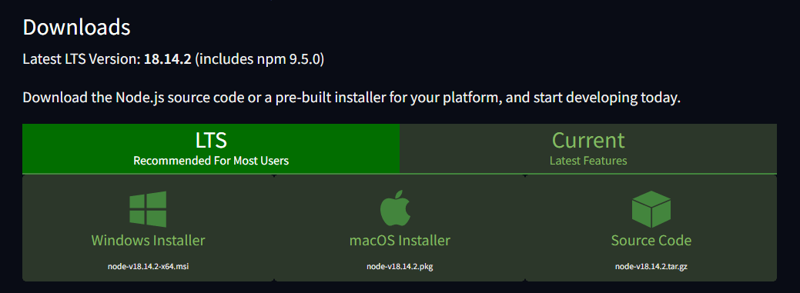Click the large Current title text

(588, 140)
